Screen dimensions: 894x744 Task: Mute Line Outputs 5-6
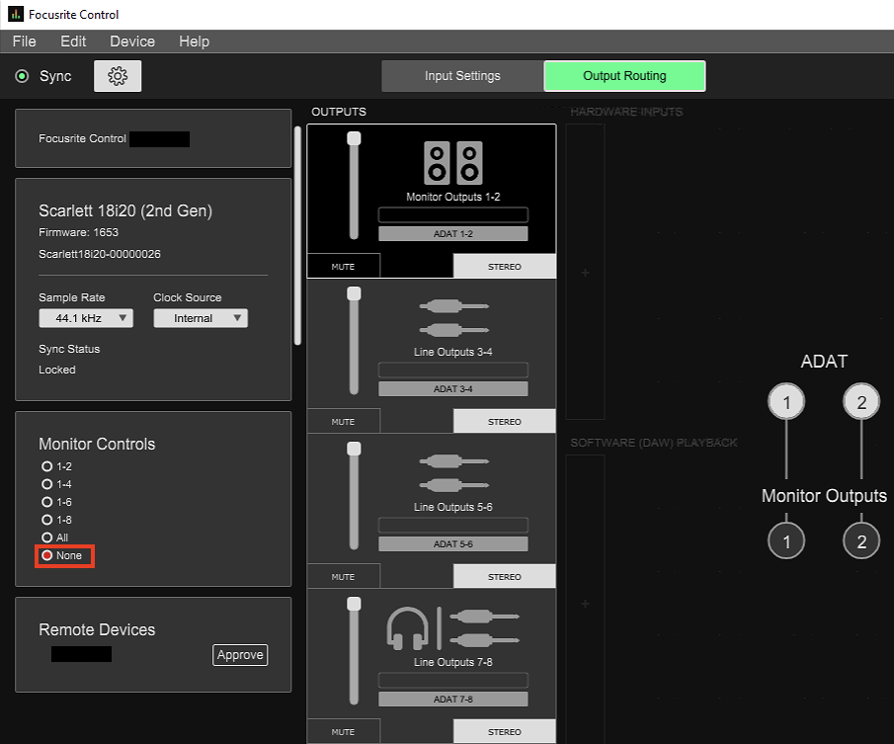(343, 576)
